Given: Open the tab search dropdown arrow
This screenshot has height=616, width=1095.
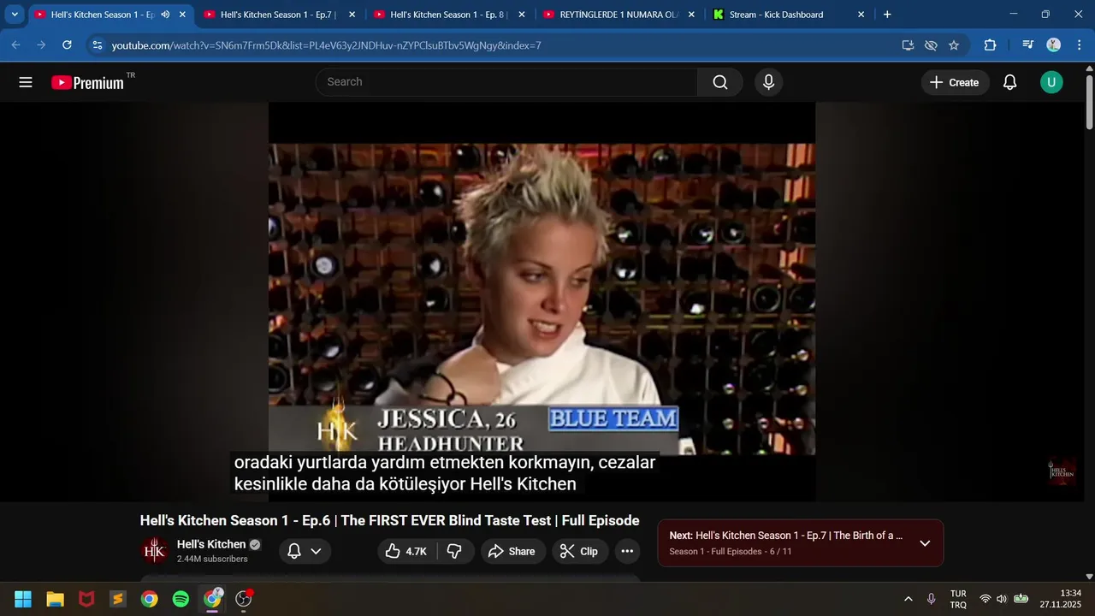Looking at the screenshot, I should tap(15, 15).
